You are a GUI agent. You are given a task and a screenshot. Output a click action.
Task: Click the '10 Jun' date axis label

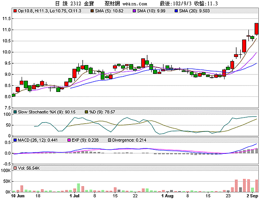click(x=18, y=196)
